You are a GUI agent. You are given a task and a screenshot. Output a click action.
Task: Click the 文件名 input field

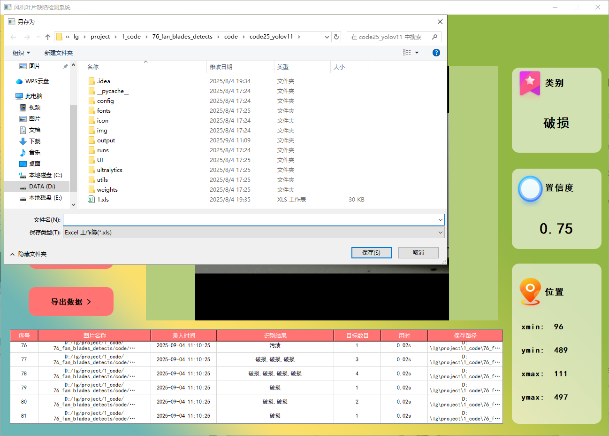(x=250, y=219)
